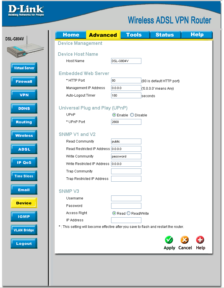Go to the Tools tab
This screenshot has height=288, width=224.
[x=135, y=35]
